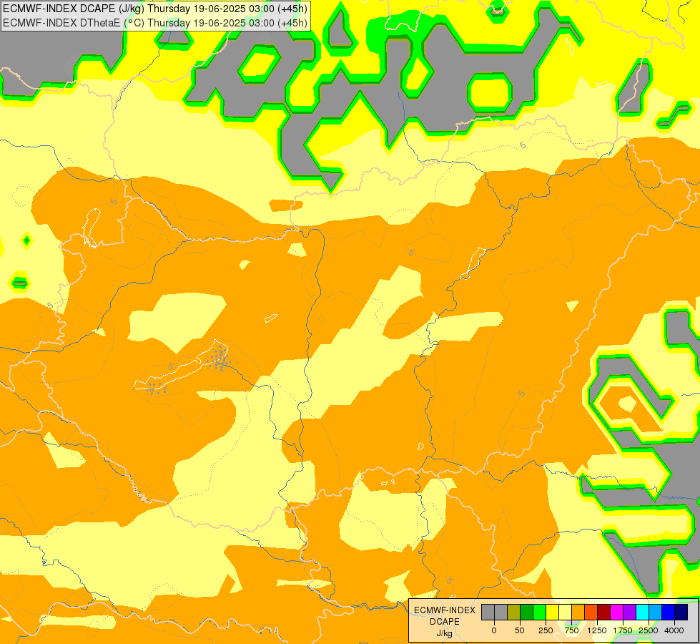The height and width of the screenshot is (644, 700).
Task: Pick the bright green legend swatch
Action: pos(540,613)
